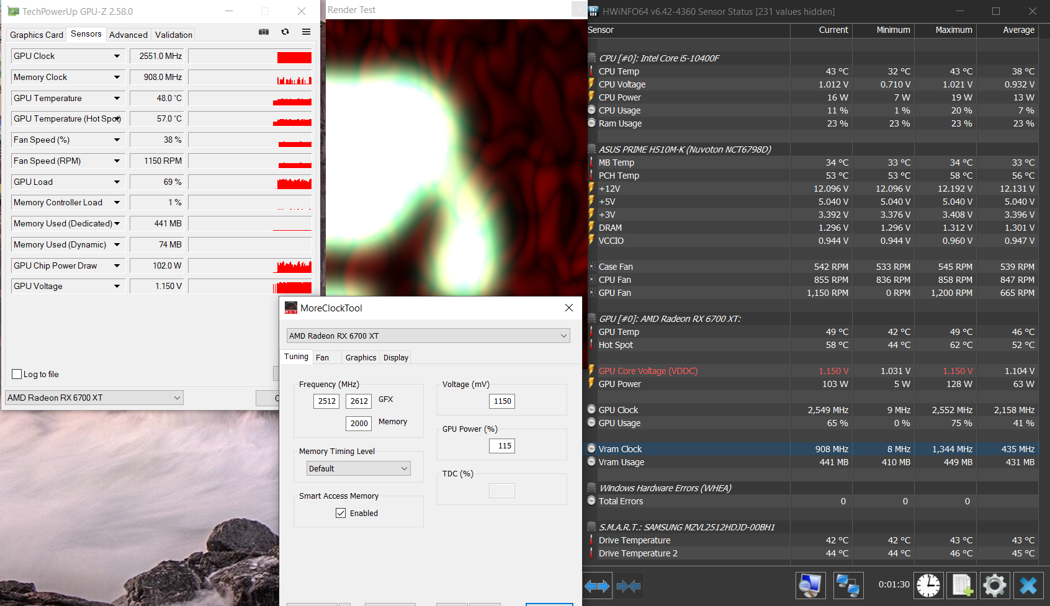Open HWiNFO sensor settings gear
The width and height of the screenshot is (1050, 606).
(994, 585)
